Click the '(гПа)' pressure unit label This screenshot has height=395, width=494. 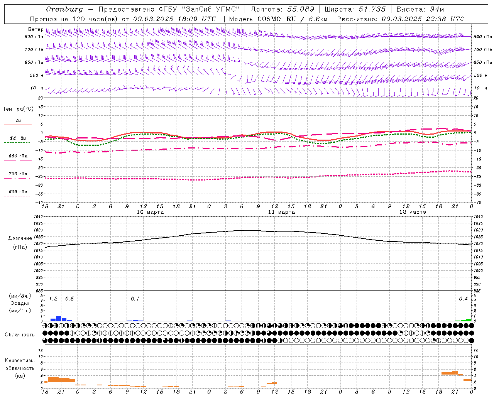tap(20, 247)
